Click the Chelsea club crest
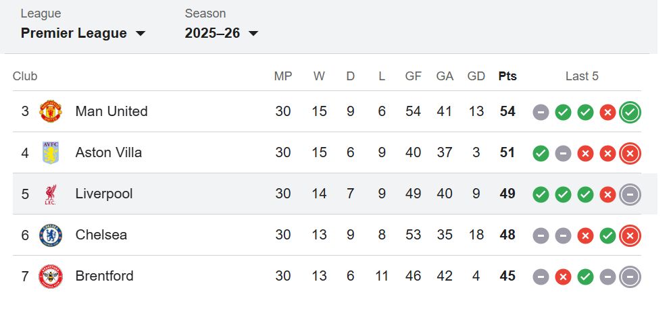The width and height of the screenshot is (671, 315). tap(51, 235)
